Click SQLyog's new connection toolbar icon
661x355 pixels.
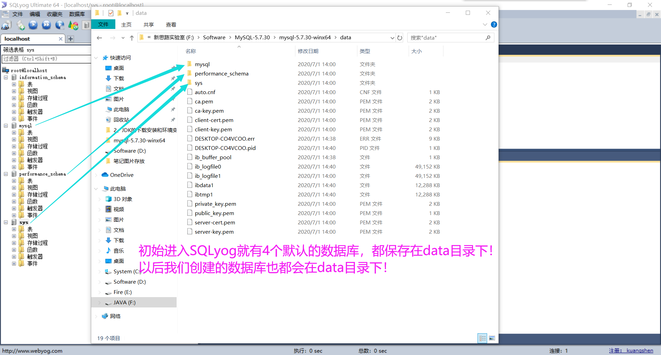pos(6,25)
